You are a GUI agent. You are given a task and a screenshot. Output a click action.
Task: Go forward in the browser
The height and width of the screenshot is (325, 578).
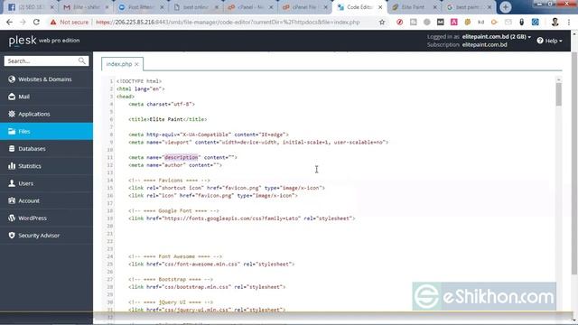23,22
